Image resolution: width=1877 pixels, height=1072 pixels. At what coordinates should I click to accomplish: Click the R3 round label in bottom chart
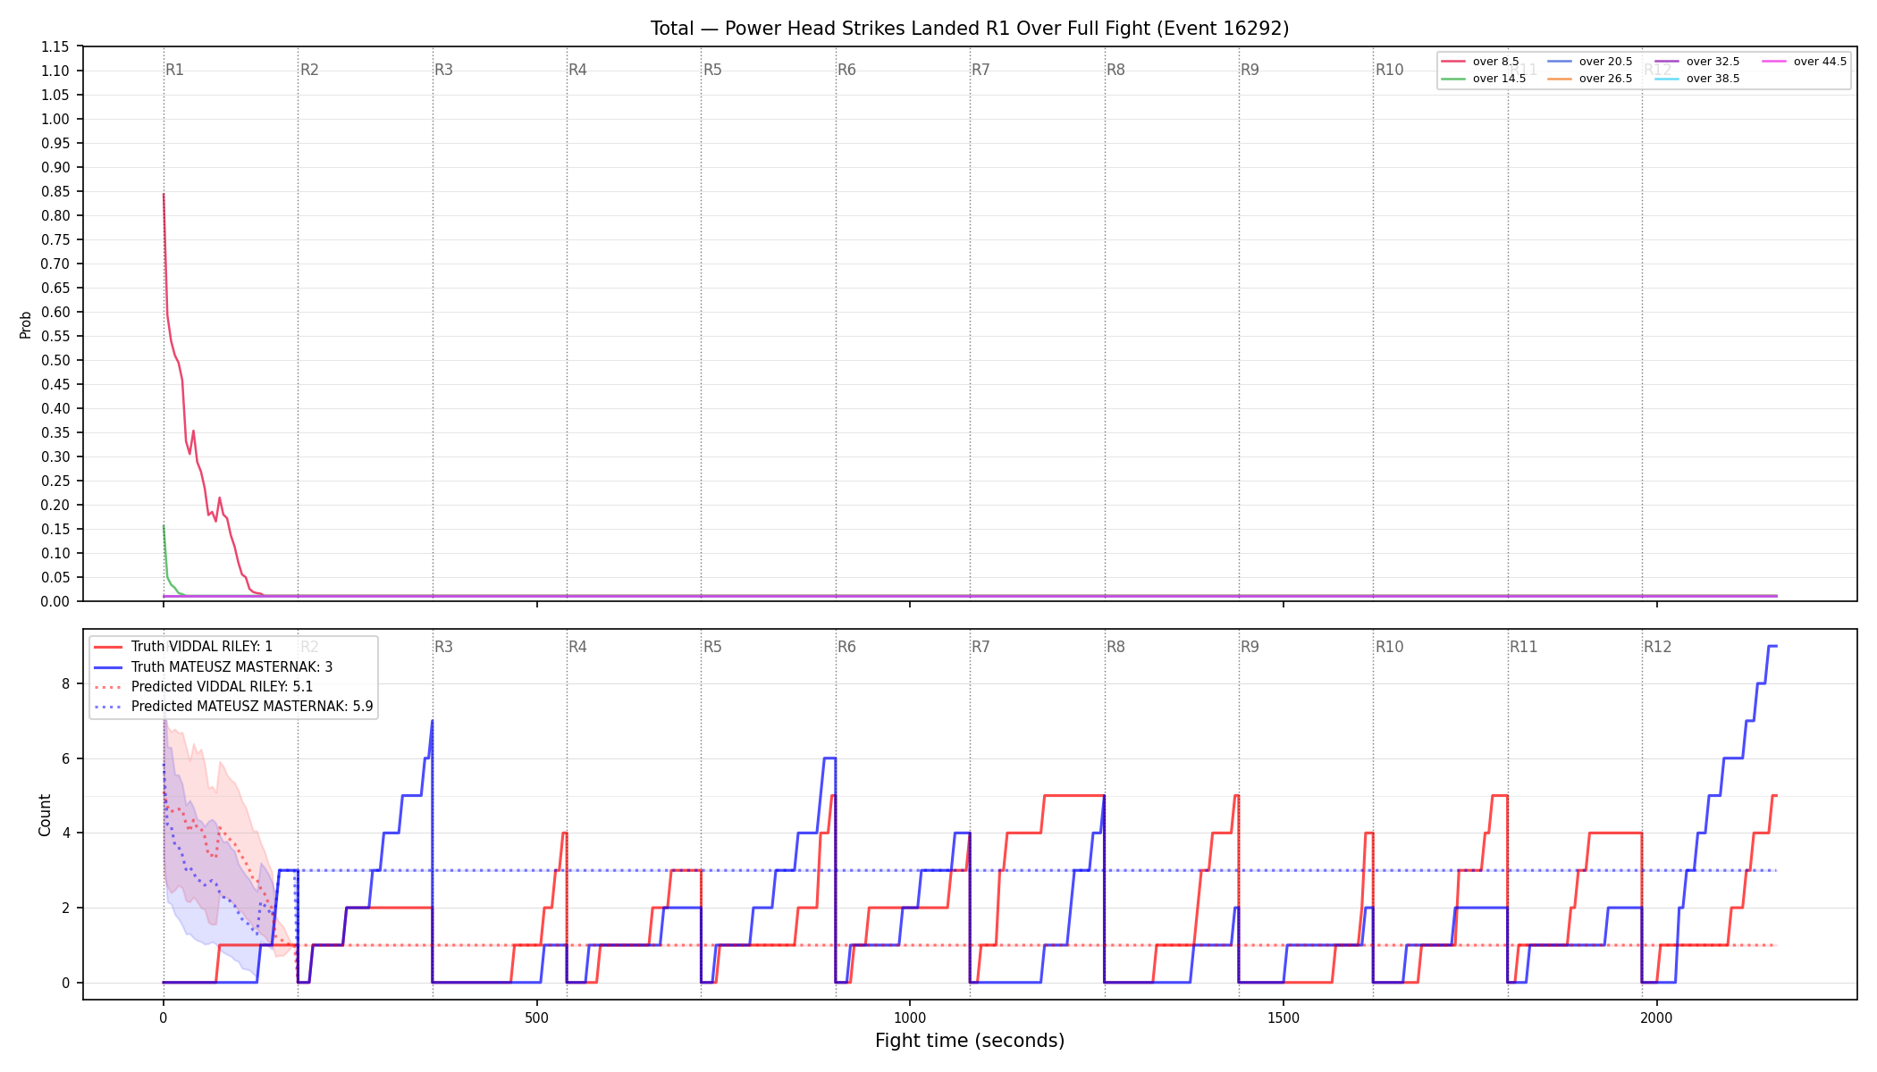coord(443,647)
